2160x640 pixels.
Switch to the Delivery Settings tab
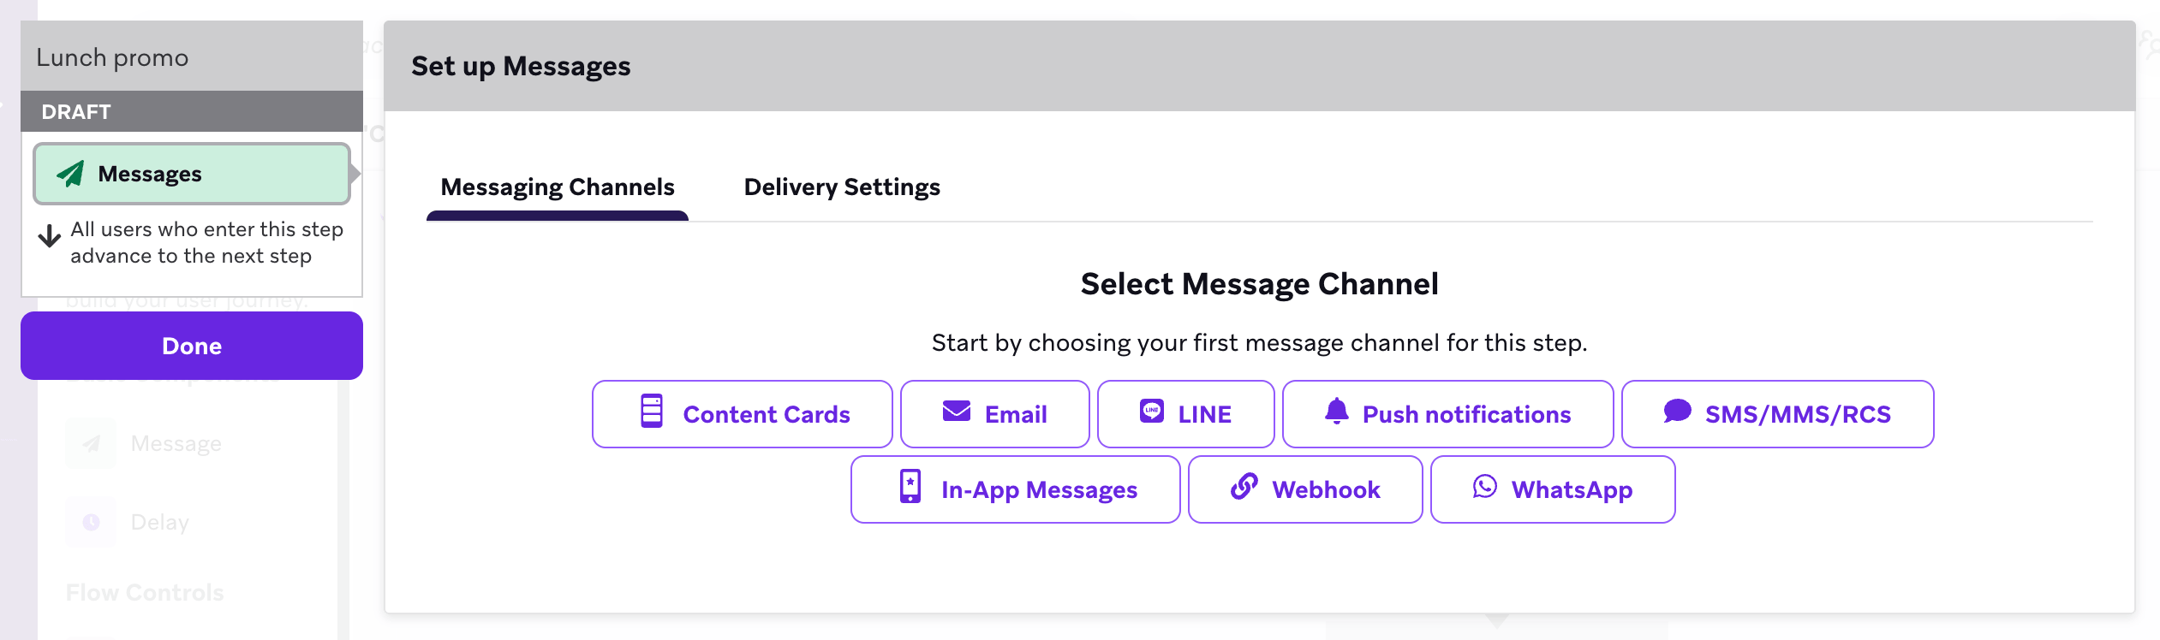point(841,187)
